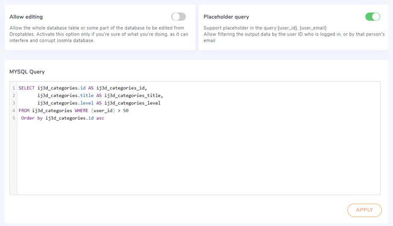Click the MYSQL Query section label
Screen dimensions: 393x226
(27, 72)
